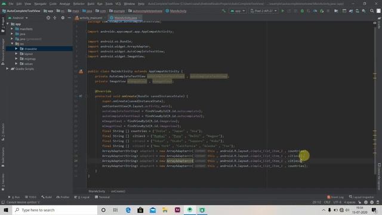Screen dimensions: 382x215
Task: Click the Make Project hammer icon
Action: coord(224,11)
